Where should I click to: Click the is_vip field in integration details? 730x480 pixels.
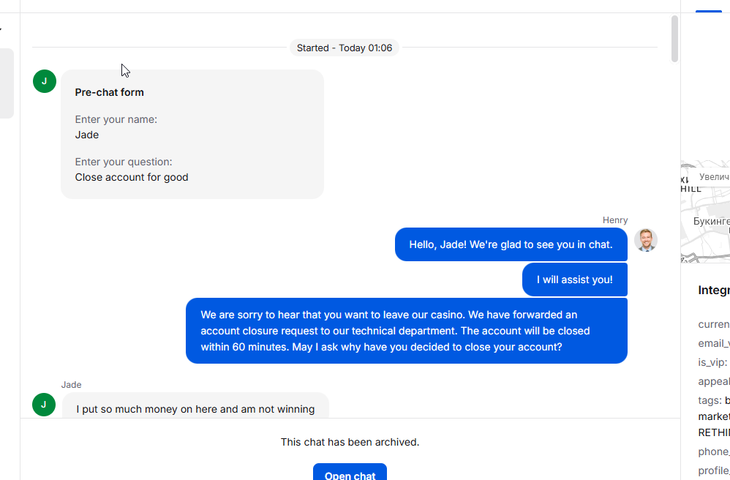coord(714,362)
